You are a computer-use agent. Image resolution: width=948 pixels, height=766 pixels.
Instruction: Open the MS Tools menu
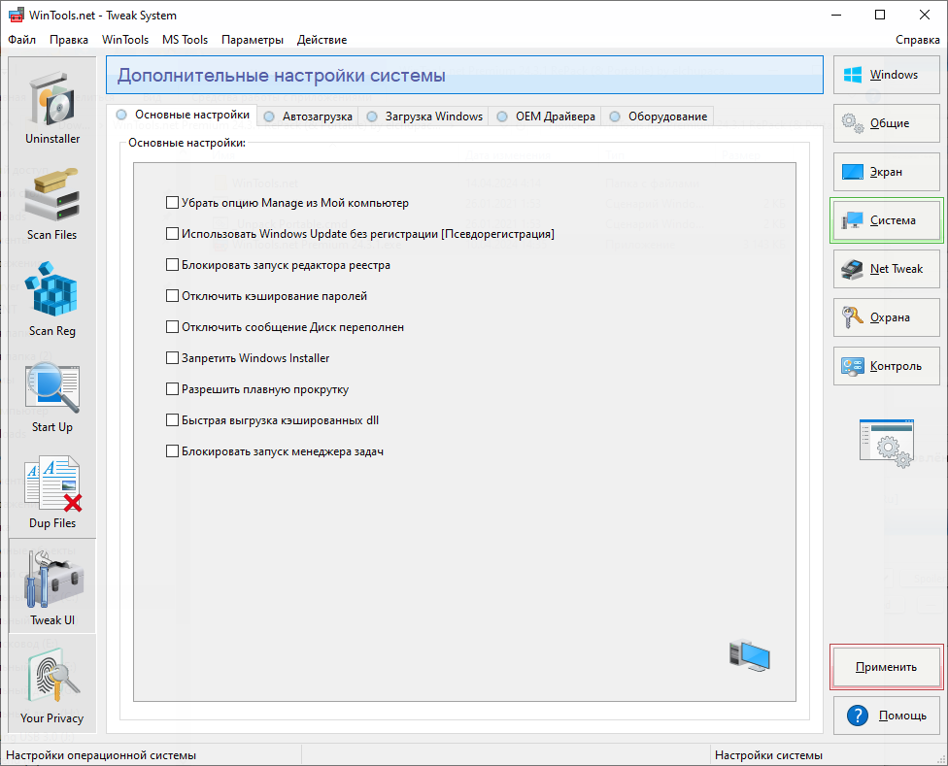click(x=185, y=40)
